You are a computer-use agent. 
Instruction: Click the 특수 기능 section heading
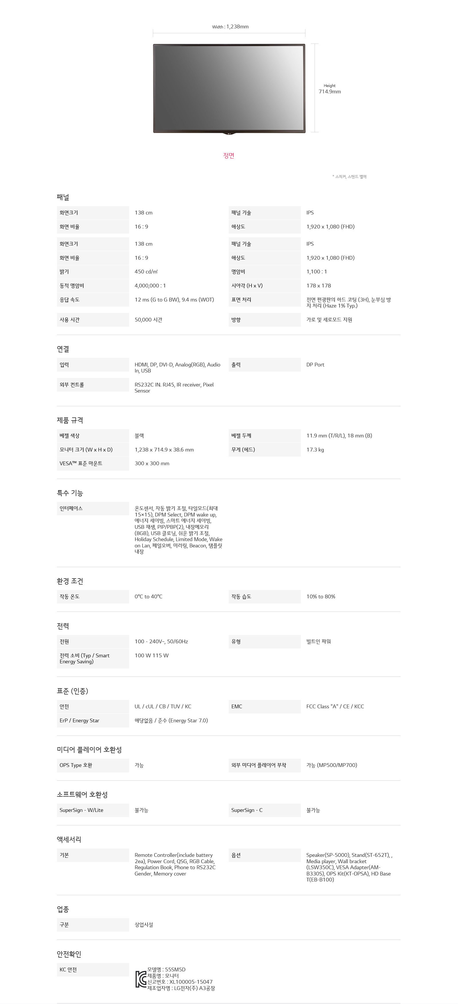tap(70, 493)
